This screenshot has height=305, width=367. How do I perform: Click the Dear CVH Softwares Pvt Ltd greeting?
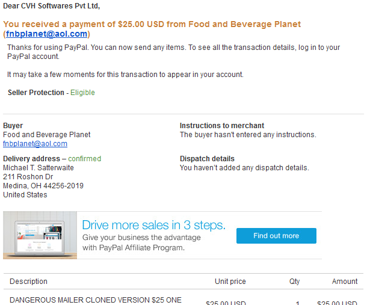[51, 7]
